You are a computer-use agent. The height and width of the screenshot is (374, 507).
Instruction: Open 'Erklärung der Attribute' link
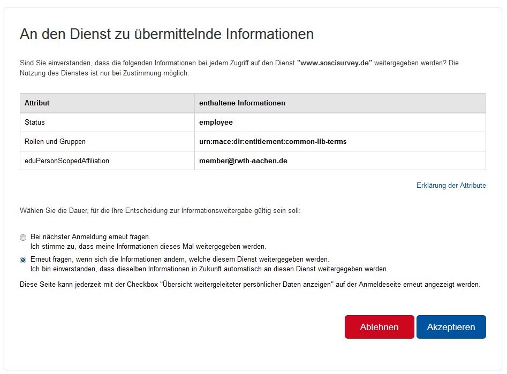[451, 185]
